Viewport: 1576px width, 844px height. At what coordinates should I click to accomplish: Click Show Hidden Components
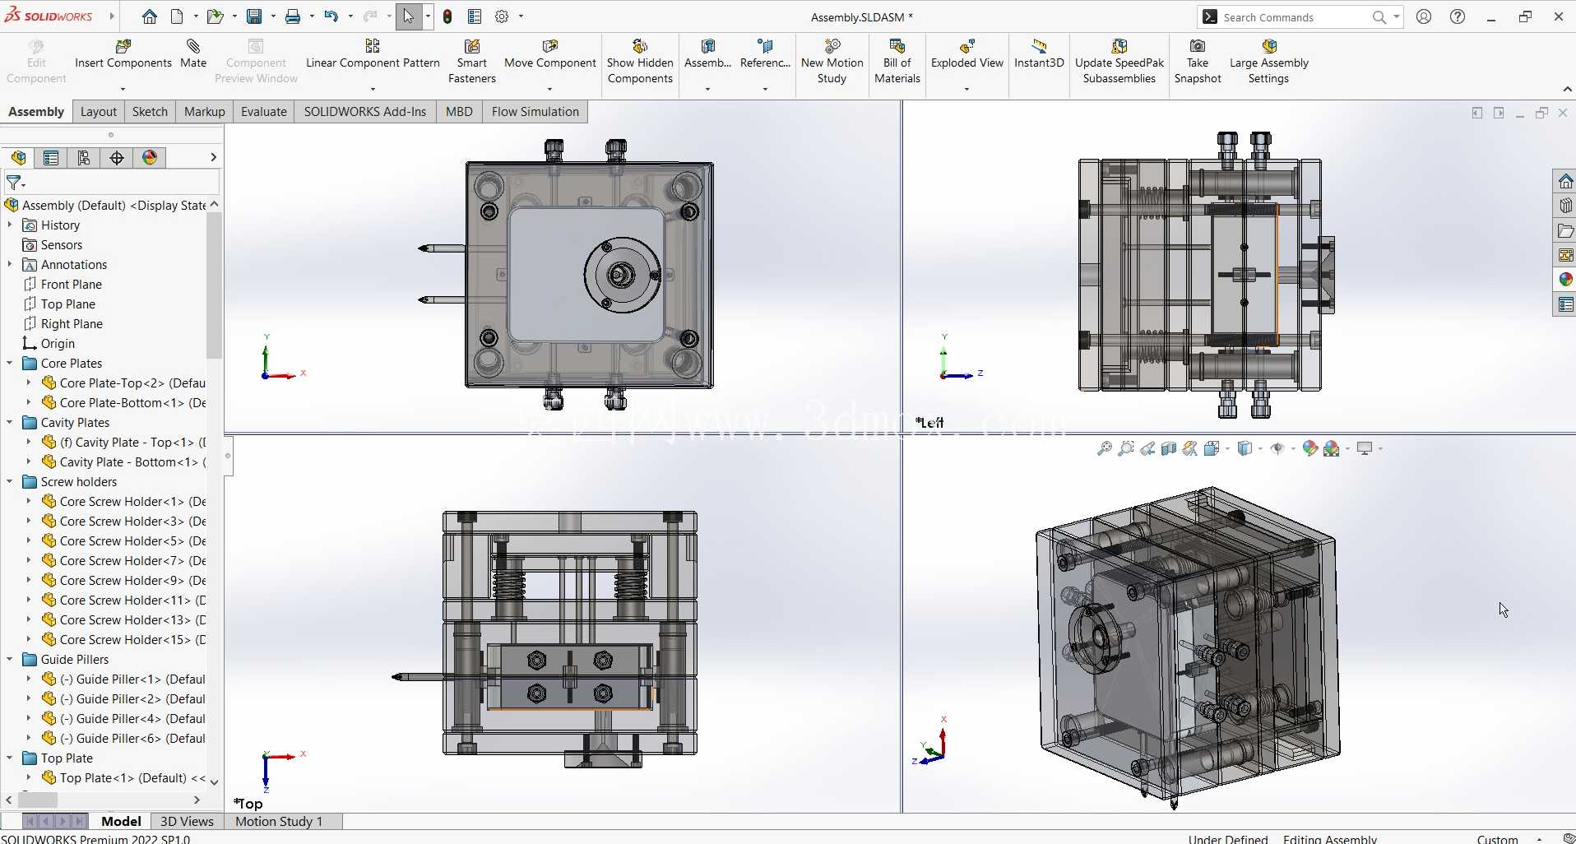[640, 61]
